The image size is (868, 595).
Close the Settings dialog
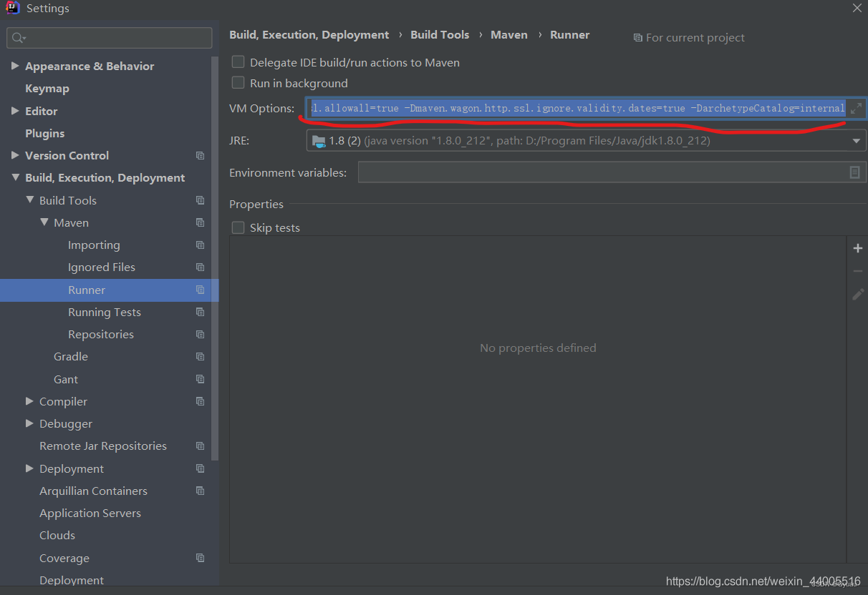[857, 8]
